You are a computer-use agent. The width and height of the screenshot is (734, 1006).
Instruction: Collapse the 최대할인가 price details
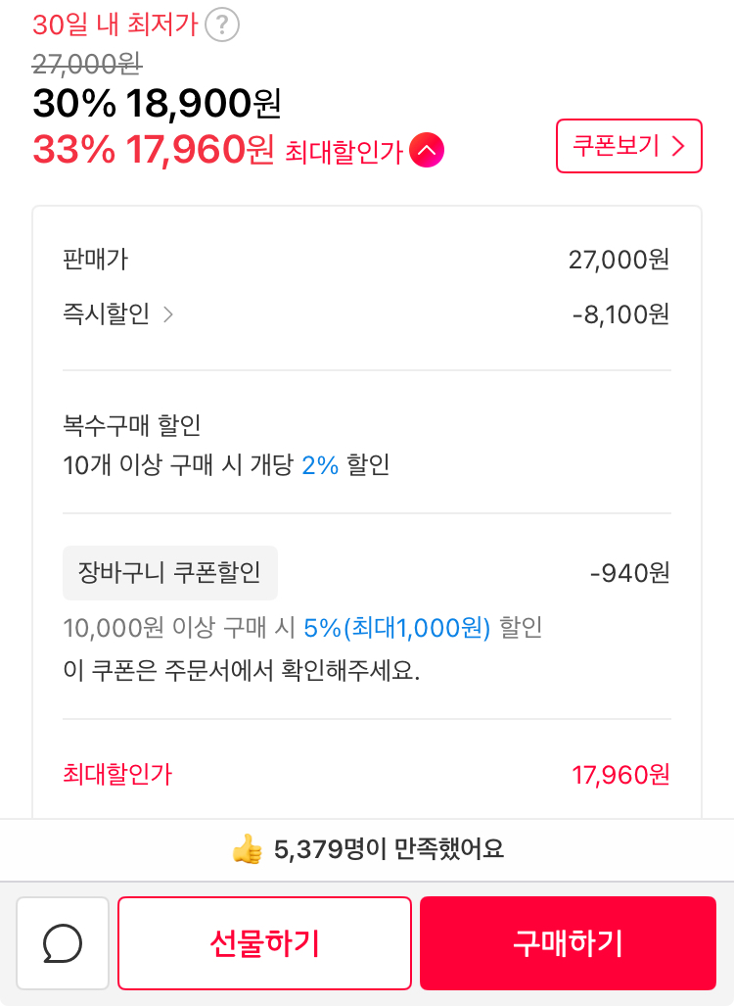427,150
